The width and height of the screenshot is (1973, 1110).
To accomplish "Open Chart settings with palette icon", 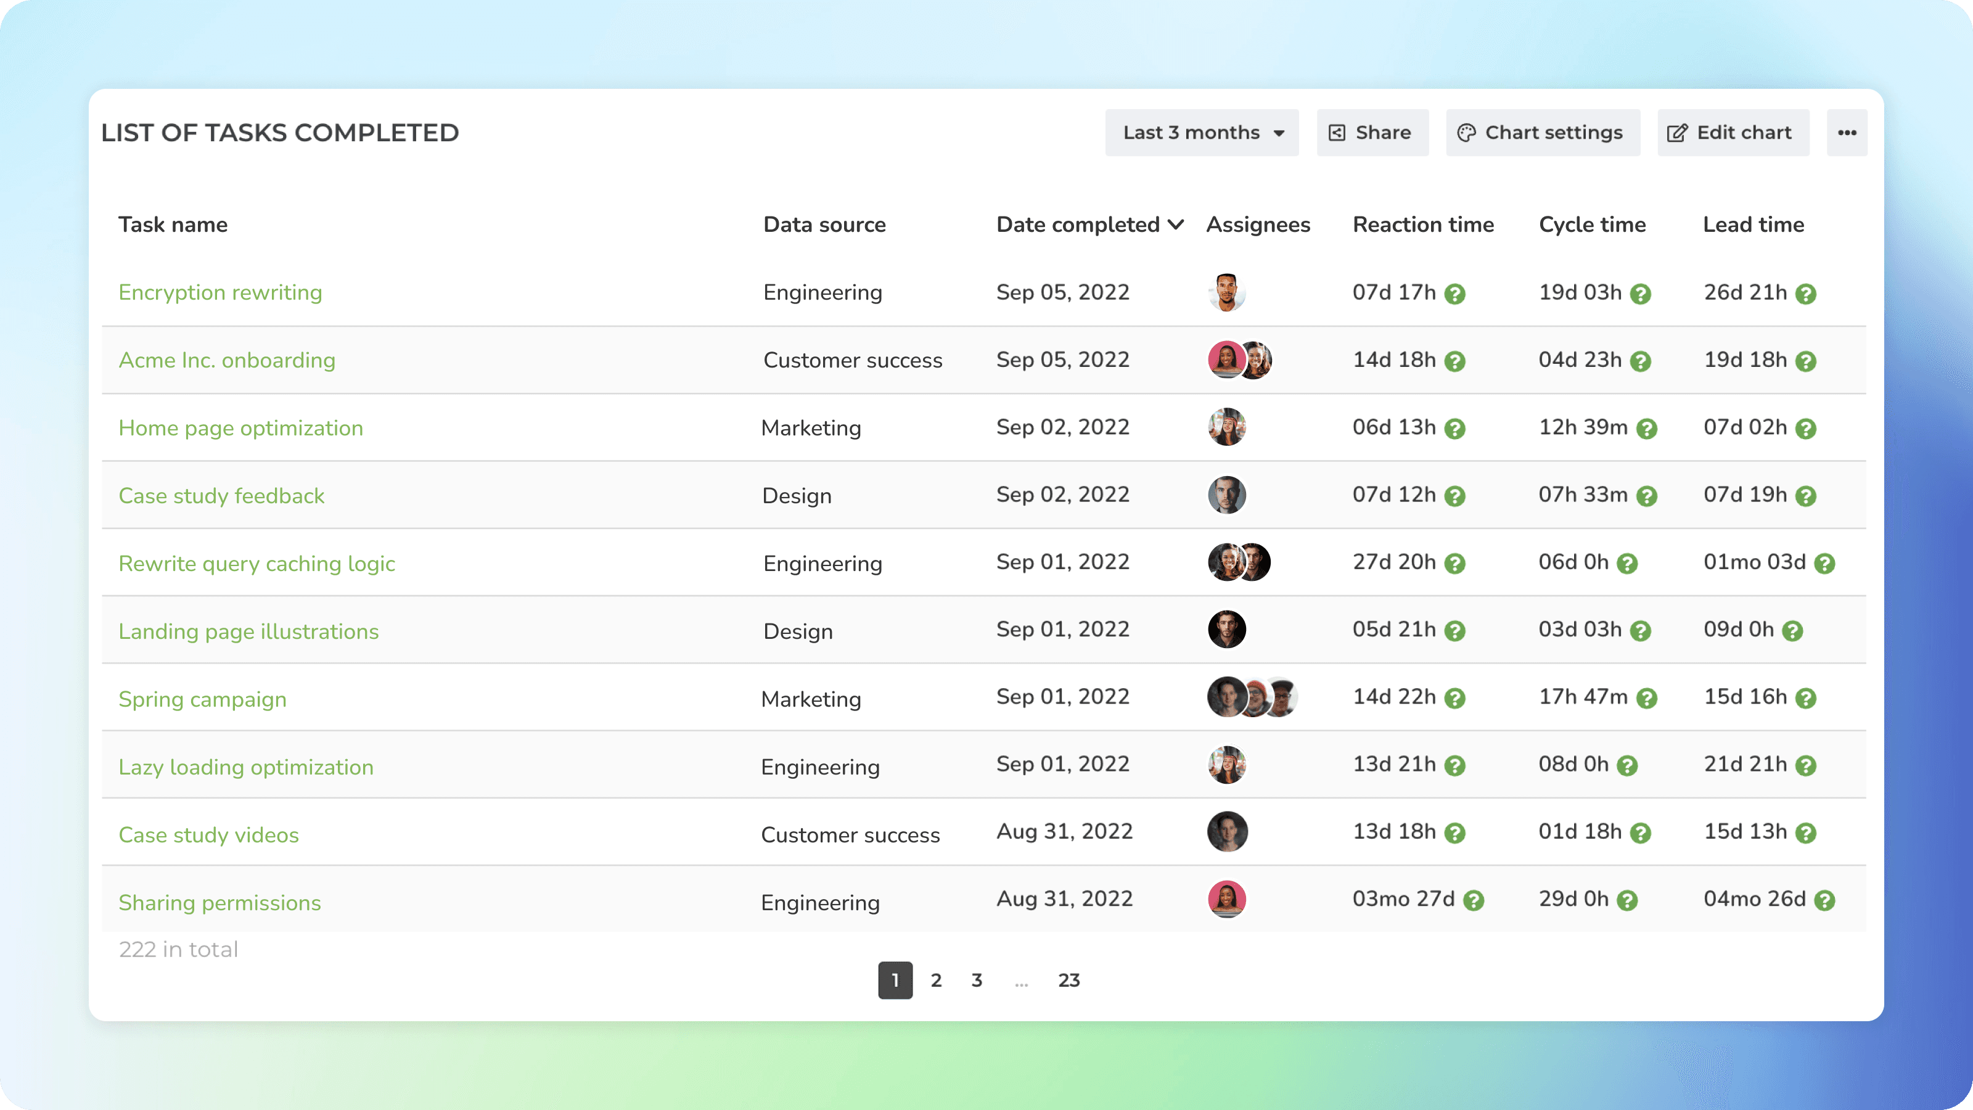I will click(1542, 133).
